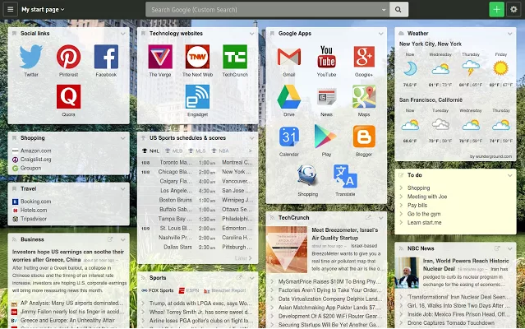Screen dimensions: 525x329
Task: Open the Quora icon
Action: coord(69,97)
